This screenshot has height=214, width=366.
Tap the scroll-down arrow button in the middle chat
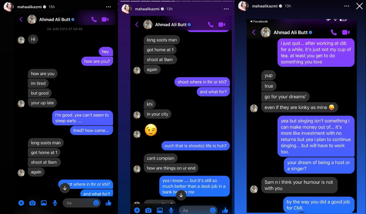pos(181,195)
